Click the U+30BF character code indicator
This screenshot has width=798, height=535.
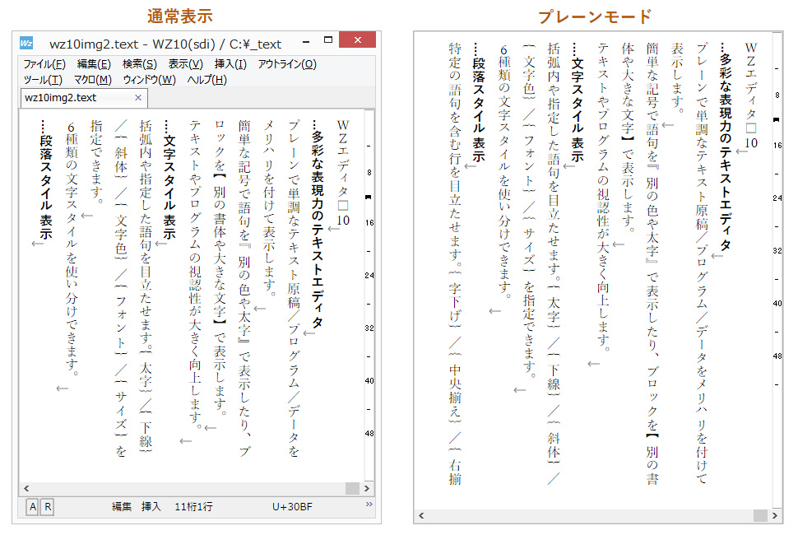(292, 505)
